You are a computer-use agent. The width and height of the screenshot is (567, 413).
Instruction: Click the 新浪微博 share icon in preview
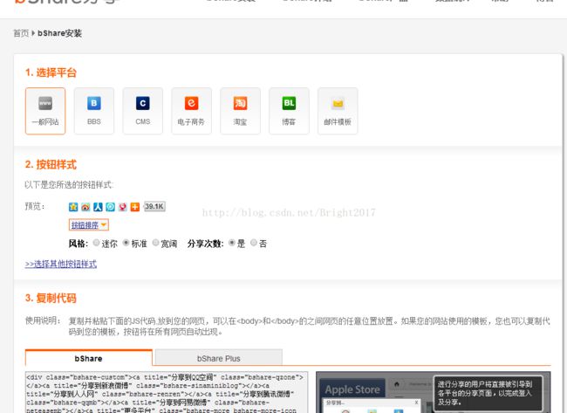85,207
